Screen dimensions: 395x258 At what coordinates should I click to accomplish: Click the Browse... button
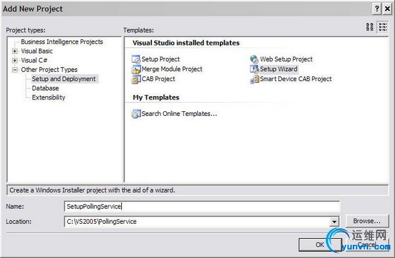click(x=367, y=221)
